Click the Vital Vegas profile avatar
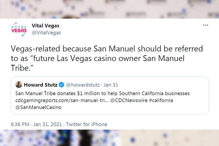 tap(19, 29)
